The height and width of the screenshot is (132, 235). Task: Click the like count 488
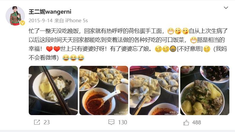[x=197, y=123]
